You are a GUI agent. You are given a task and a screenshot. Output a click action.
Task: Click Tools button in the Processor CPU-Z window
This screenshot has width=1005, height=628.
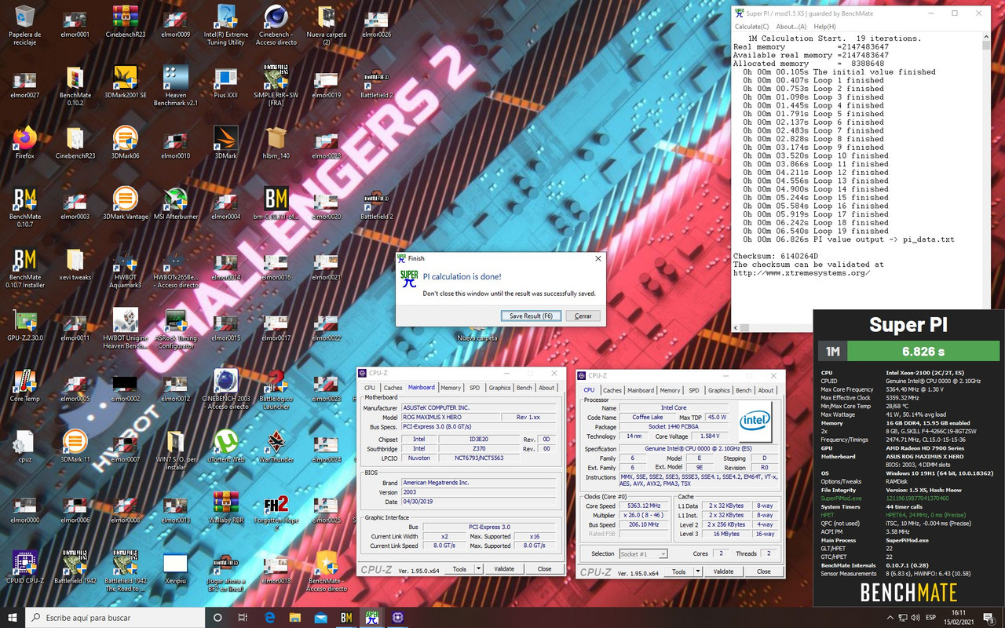point(678,571)
